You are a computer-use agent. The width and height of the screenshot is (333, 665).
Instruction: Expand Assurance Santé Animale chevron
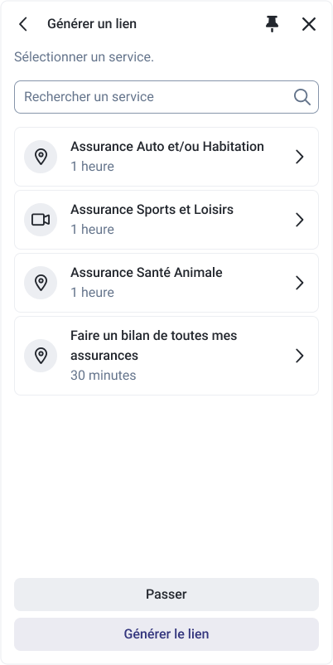(300, 283)
